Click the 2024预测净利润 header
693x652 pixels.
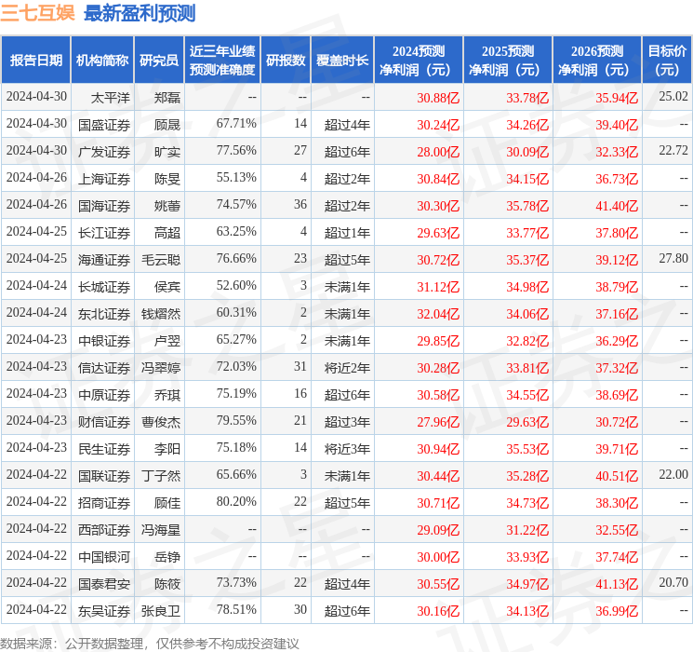[418, 61]
